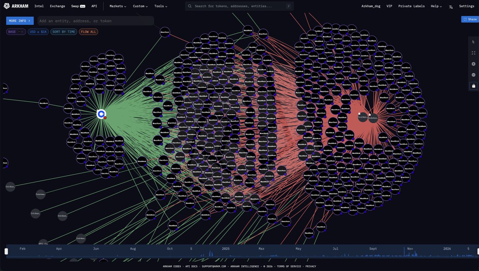Click the Share button
The image size is (479, 271).
pyautogui.click(x=470, y=19)
